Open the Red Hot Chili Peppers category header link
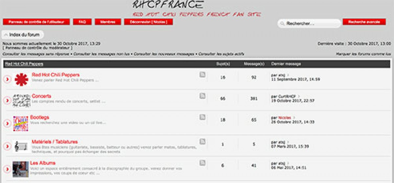Image resolution: width=394 pixels, height=183 pixels. click(24, 64)
